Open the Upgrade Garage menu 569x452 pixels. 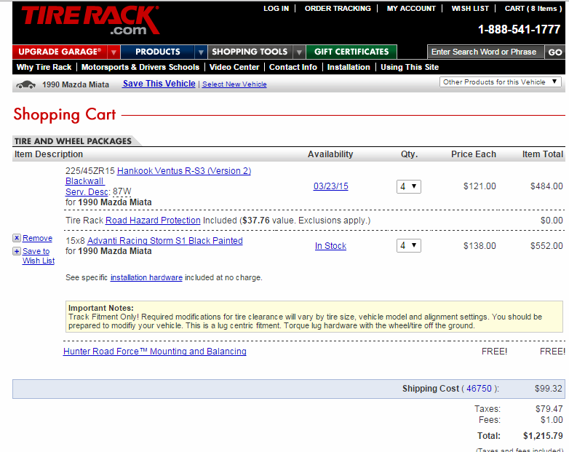[60, 52]
